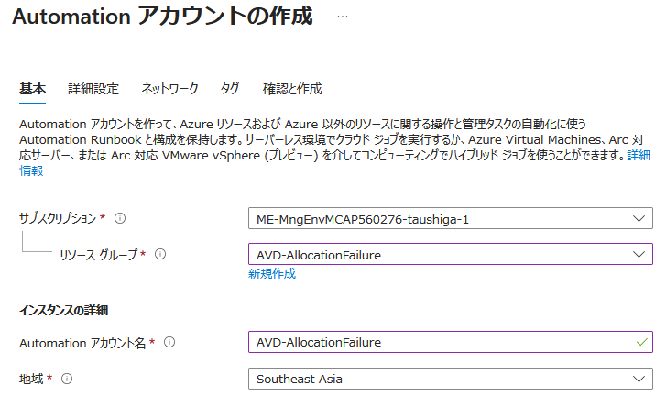
Task: Click the 新規作成 link under resource group
Action: click(272, 273)
